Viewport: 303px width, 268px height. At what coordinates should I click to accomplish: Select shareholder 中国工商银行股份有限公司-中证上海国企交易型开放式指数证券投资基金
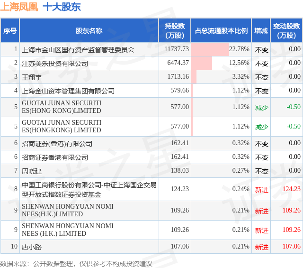(89, 190)
